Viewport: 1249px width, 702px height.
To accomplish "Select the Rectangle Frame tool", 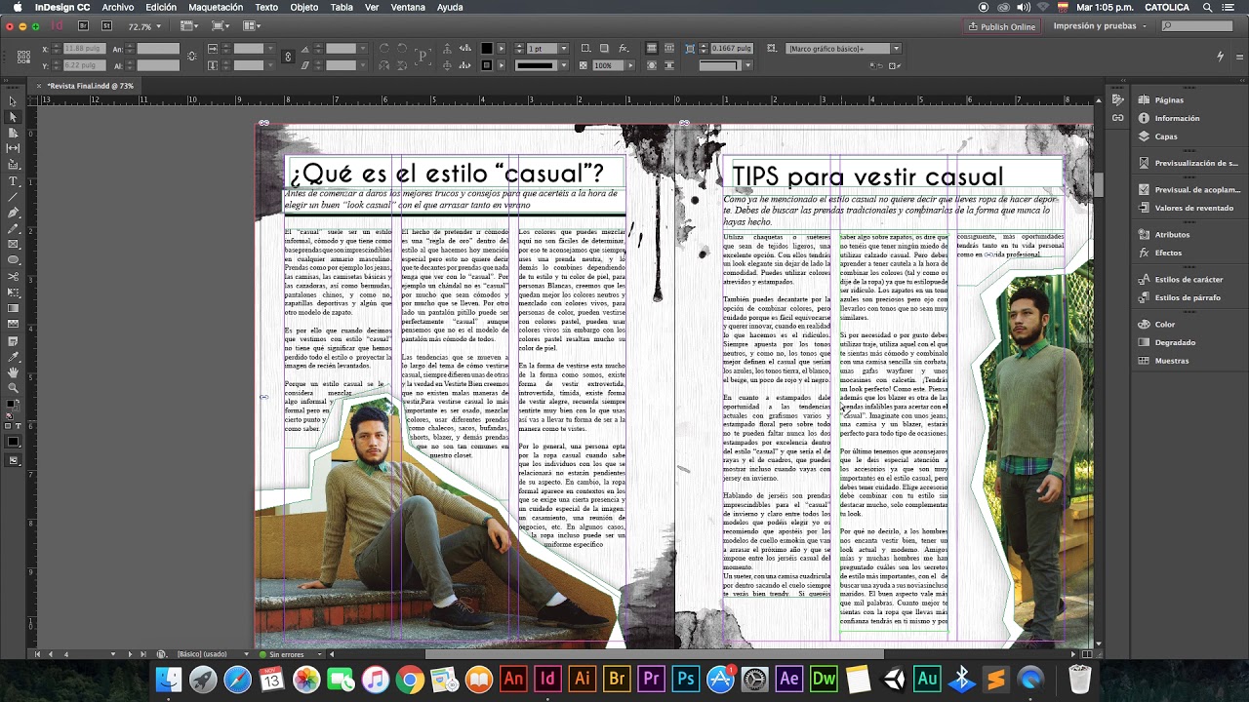I will click(x=13, y=245).
